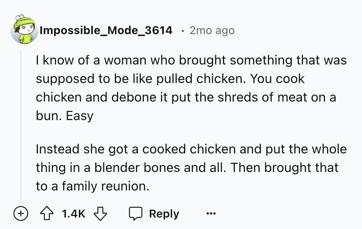This screenshot has width=362, height=229.
Task: Click the line starting "chicken and debone it"
Action: pos(186,97)
